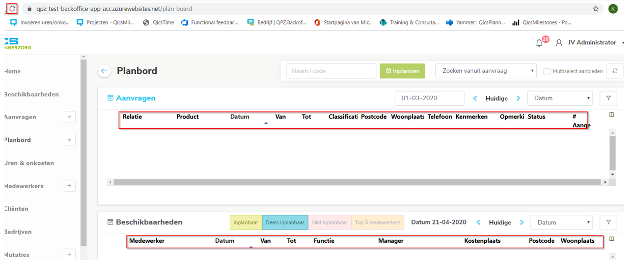This screenshot has width=632, height=260.
Task: Click the Aanvragen section plus icon
Action: (x=110, y=98)
